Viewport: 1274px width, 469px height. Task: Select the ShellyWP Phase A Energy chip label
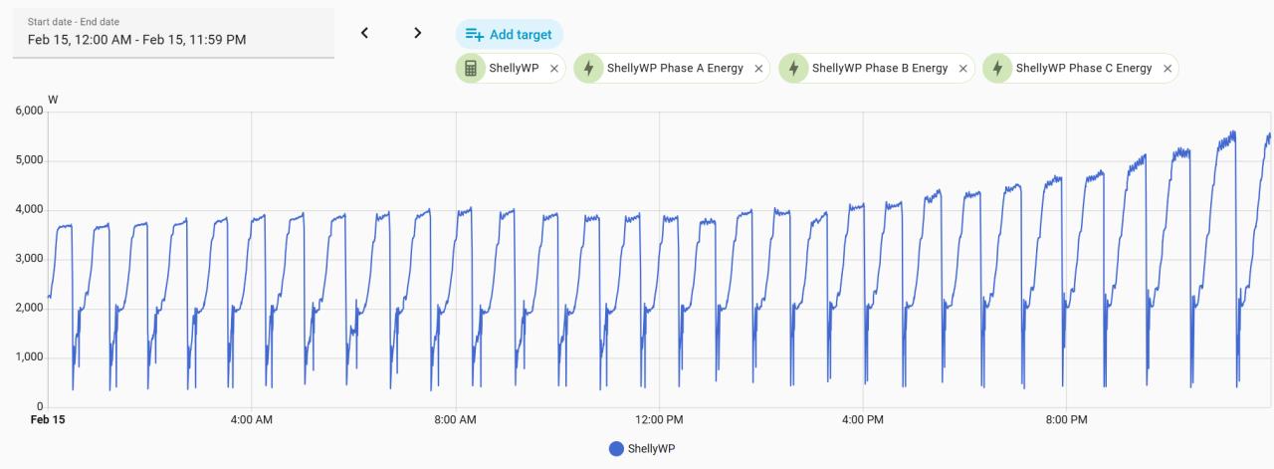point(675,69)
